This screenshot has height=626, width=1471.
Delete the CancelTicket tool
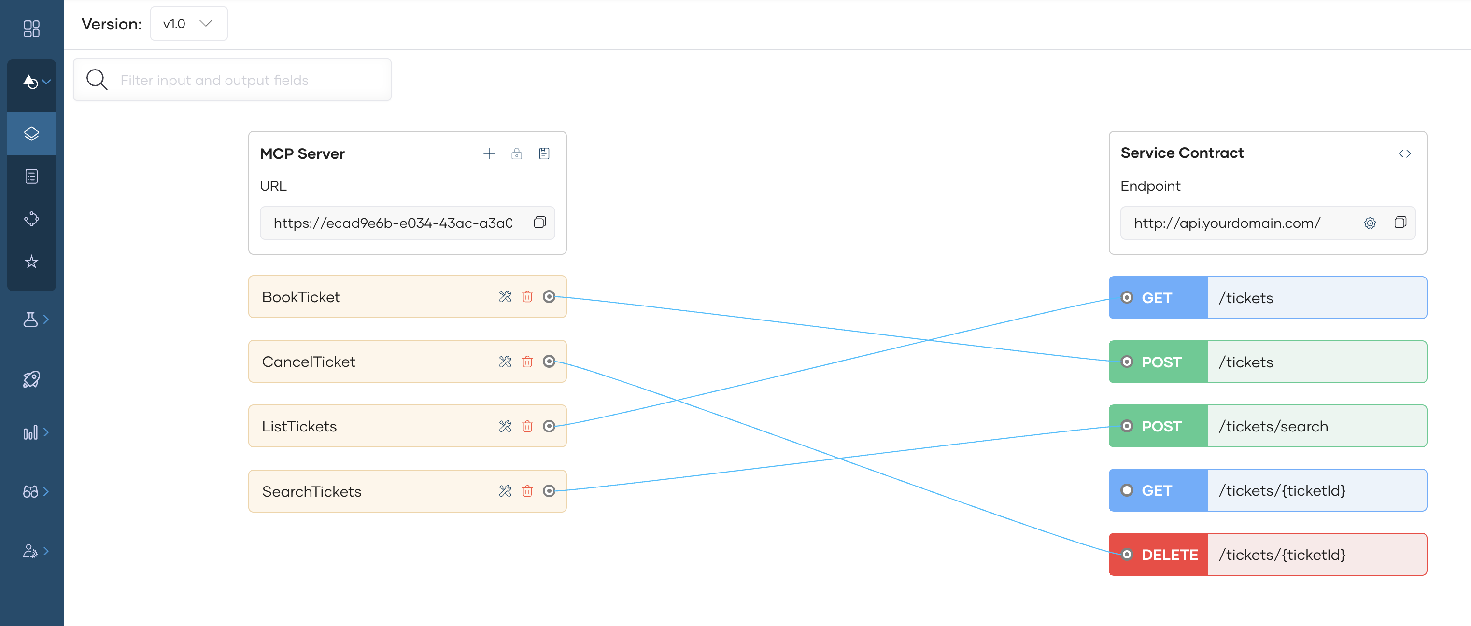(527, 362)
